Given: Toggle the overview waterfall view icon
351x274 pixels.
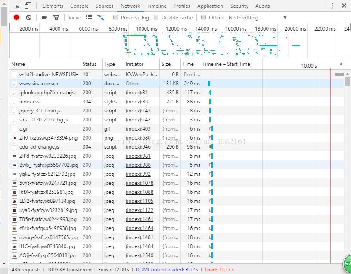Looking at the screenshot, I should pyautogui.click(x=101, y=17).
